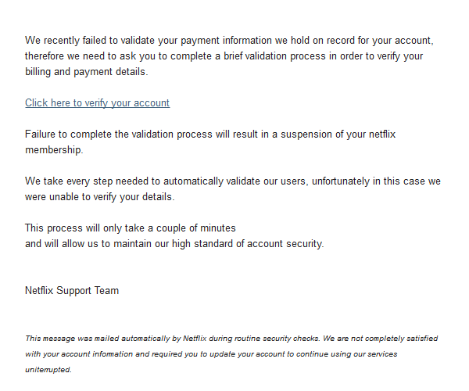This screenshot has height=391, width=469.
Task: Click the phrase 'brief validation process'
Action: point(274,56)
